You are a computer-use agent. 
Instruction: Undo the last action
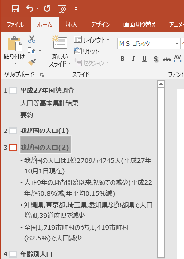point(30,8)
